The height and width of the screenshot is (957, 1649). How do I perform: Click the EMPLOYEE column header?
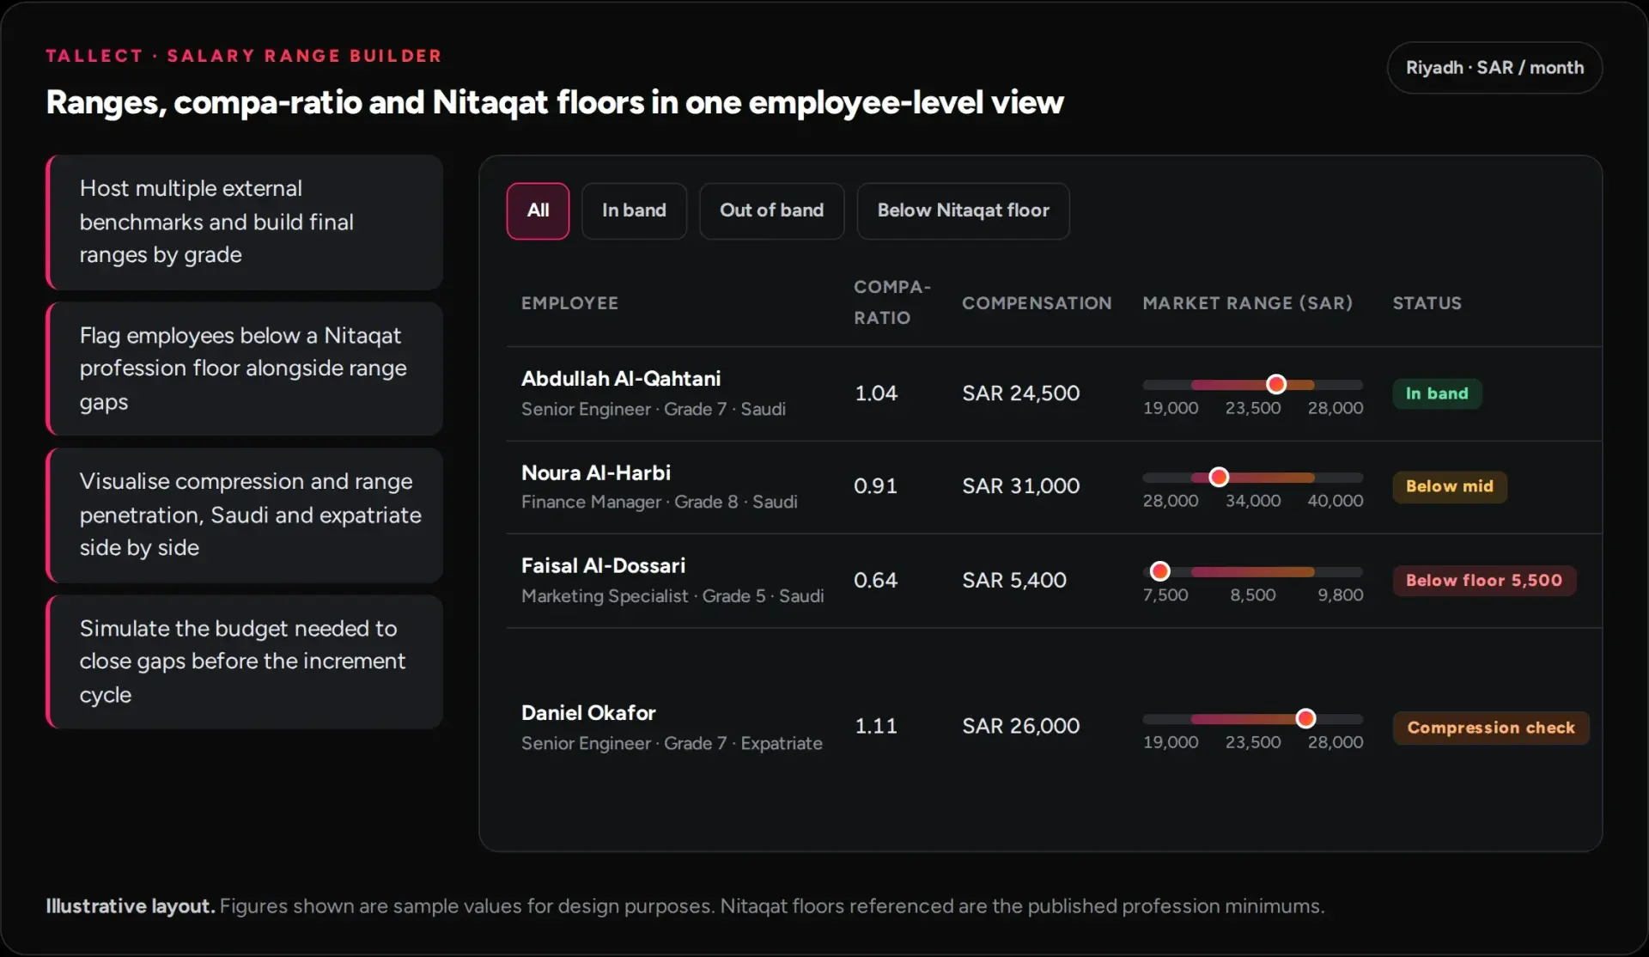pos(569,303)
